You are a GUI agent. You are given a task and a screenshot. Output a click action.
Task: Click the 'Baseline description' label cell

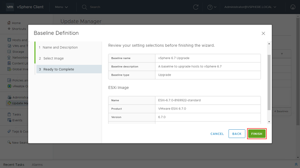pyautogui.click(x=131, y=66)
